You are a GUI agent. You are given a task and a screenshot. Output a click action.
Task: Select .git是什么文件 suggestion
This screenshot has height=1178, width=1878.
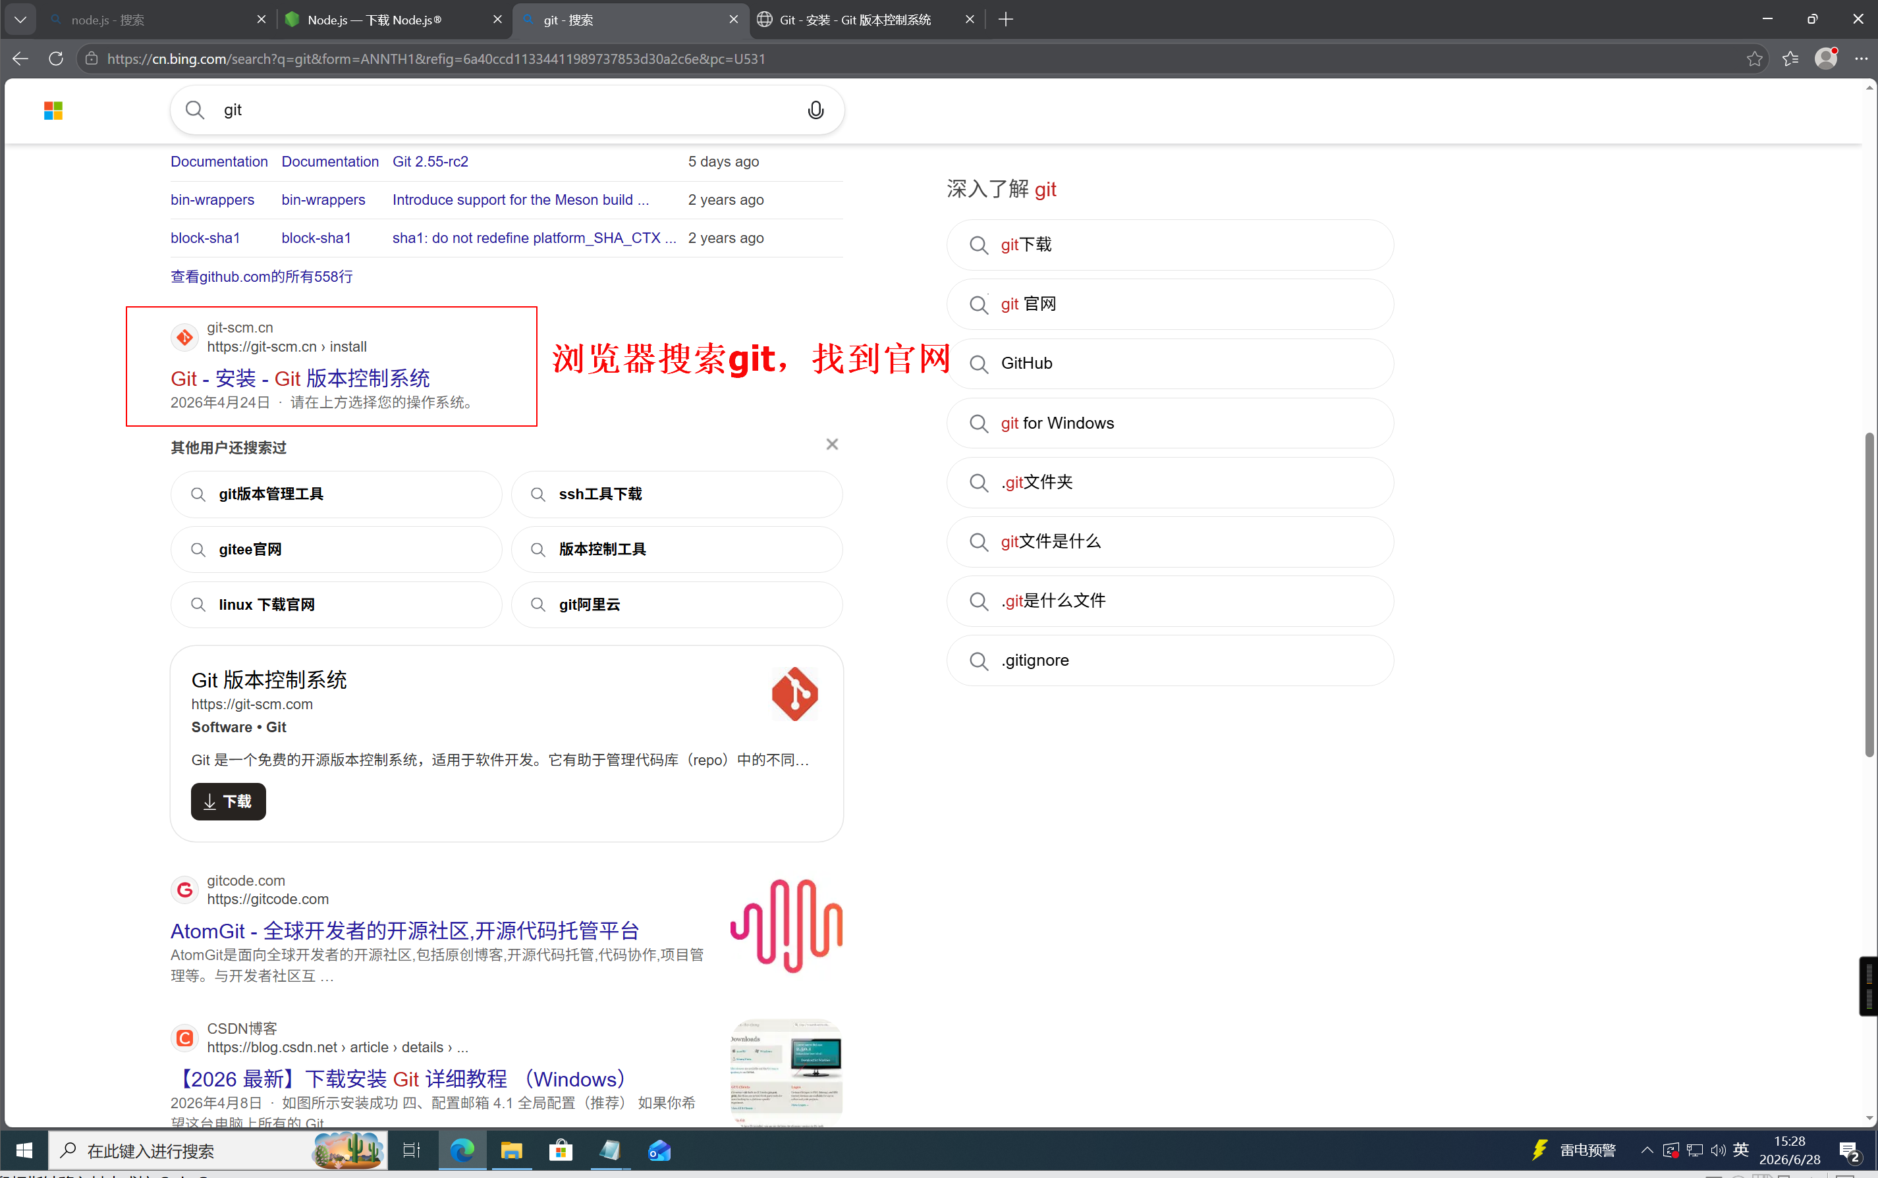click(x=1170, y=601)
